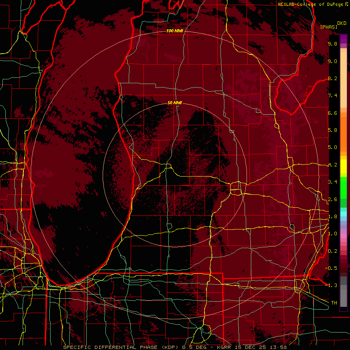
Task: Select the 1.0 value on the color scale
Action: pyautogui.click(x=332, y=234)
